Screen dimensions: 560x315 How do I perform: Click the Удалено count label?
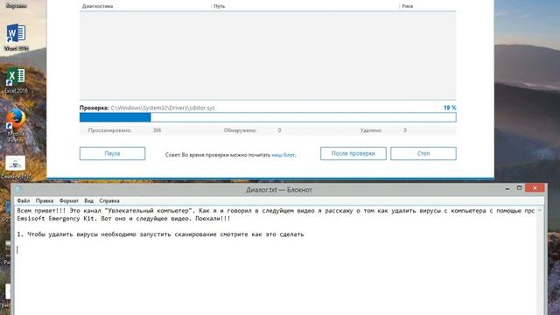(x=371, y=130)
